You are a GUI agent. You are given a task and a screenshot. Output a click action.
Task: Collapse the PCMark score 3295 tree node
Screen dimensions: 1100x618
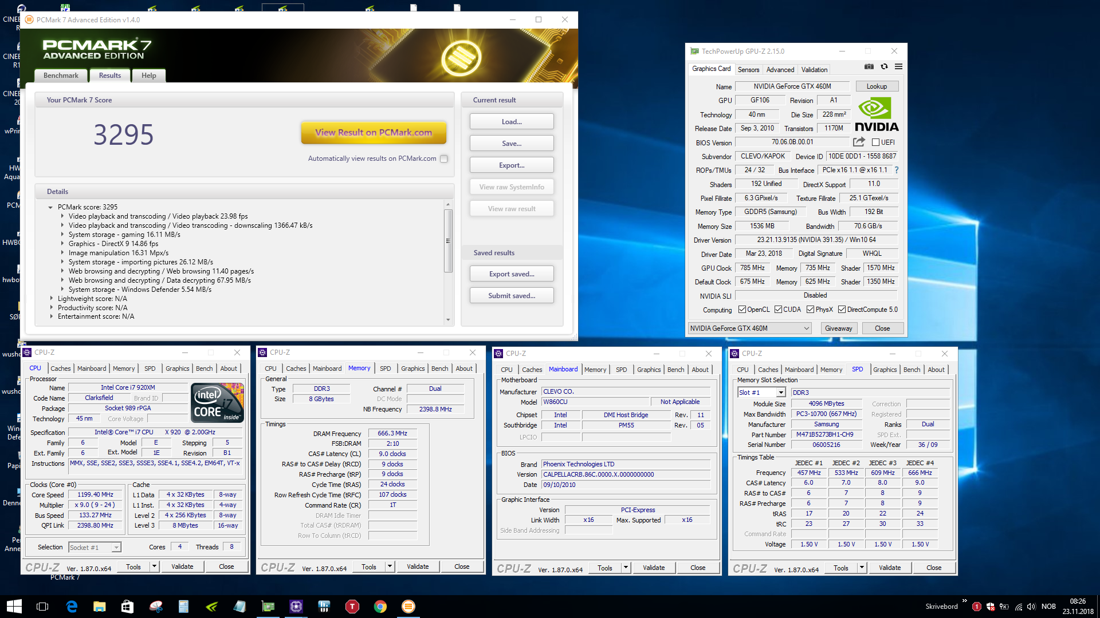[50, 207]
